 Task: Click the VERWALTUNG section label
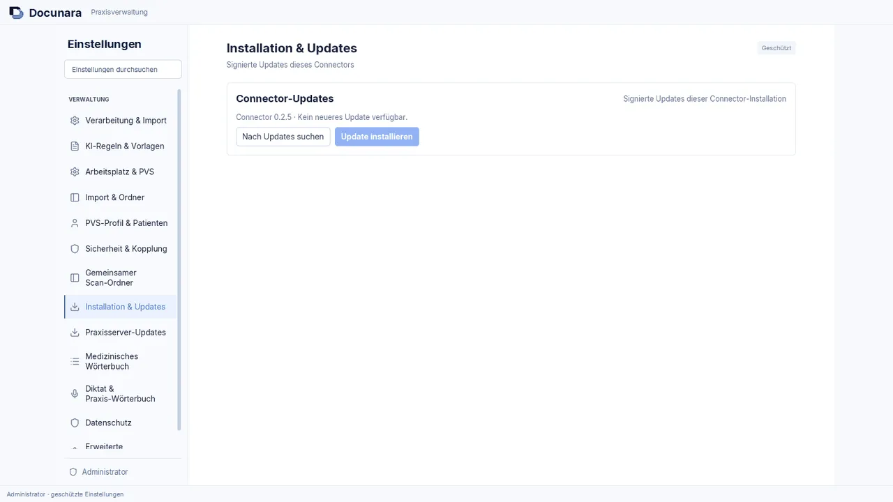(89, 100)
